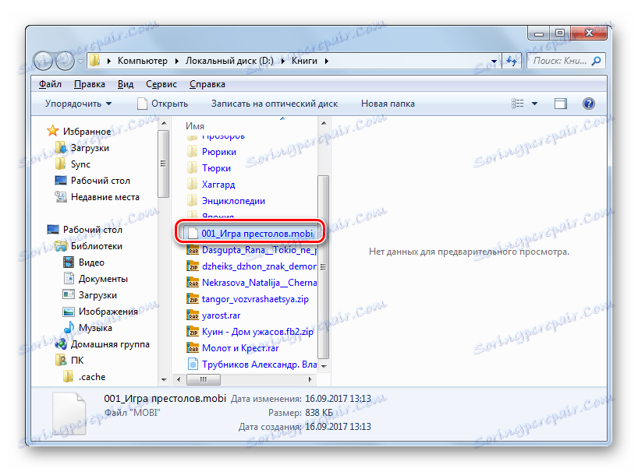Click the Back navigation arrow button
Image resolution: width=638 pixels, height=472 pixels.
[x=43, y=61]
